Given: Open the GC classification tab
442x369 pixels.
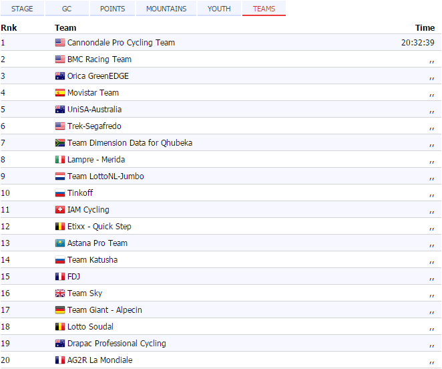Looking at the screenshot, I should coord(67,9).
